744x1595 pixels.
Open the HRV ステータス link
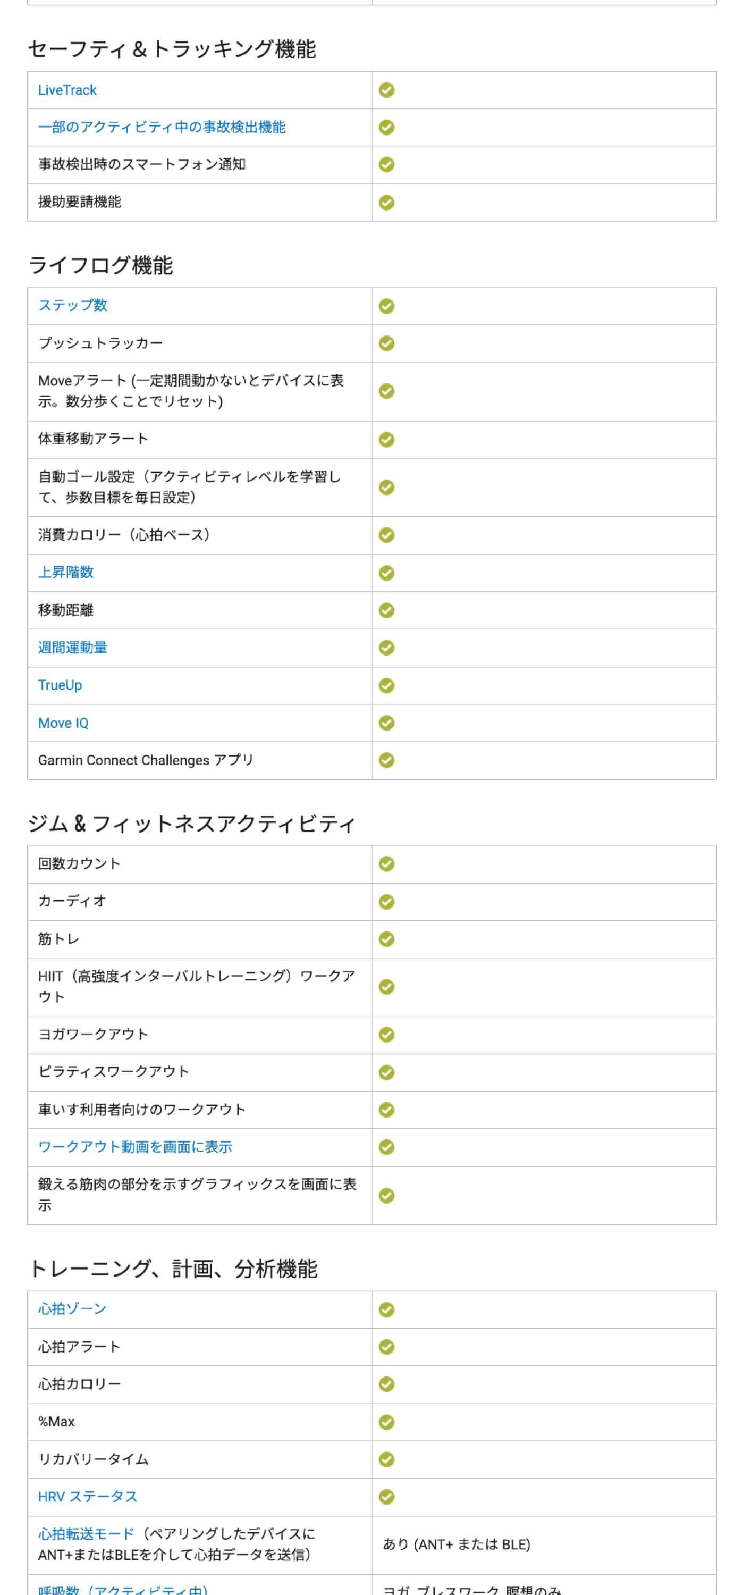point(87,1497)
